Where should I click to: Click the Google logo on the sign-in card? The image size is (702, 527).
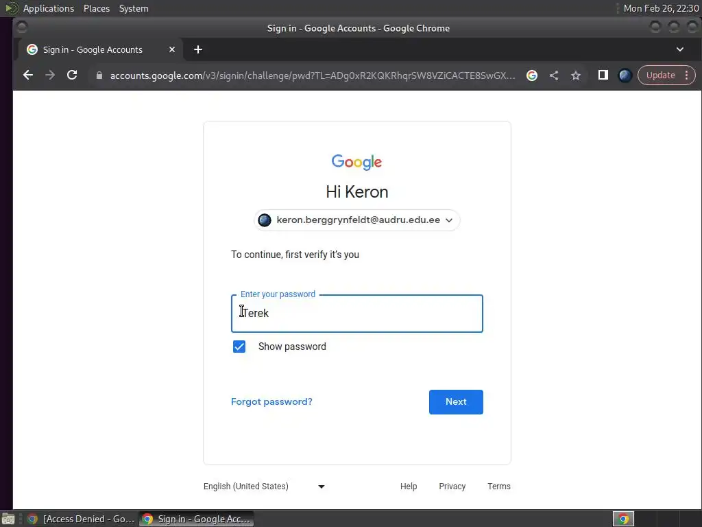(356, 161)
